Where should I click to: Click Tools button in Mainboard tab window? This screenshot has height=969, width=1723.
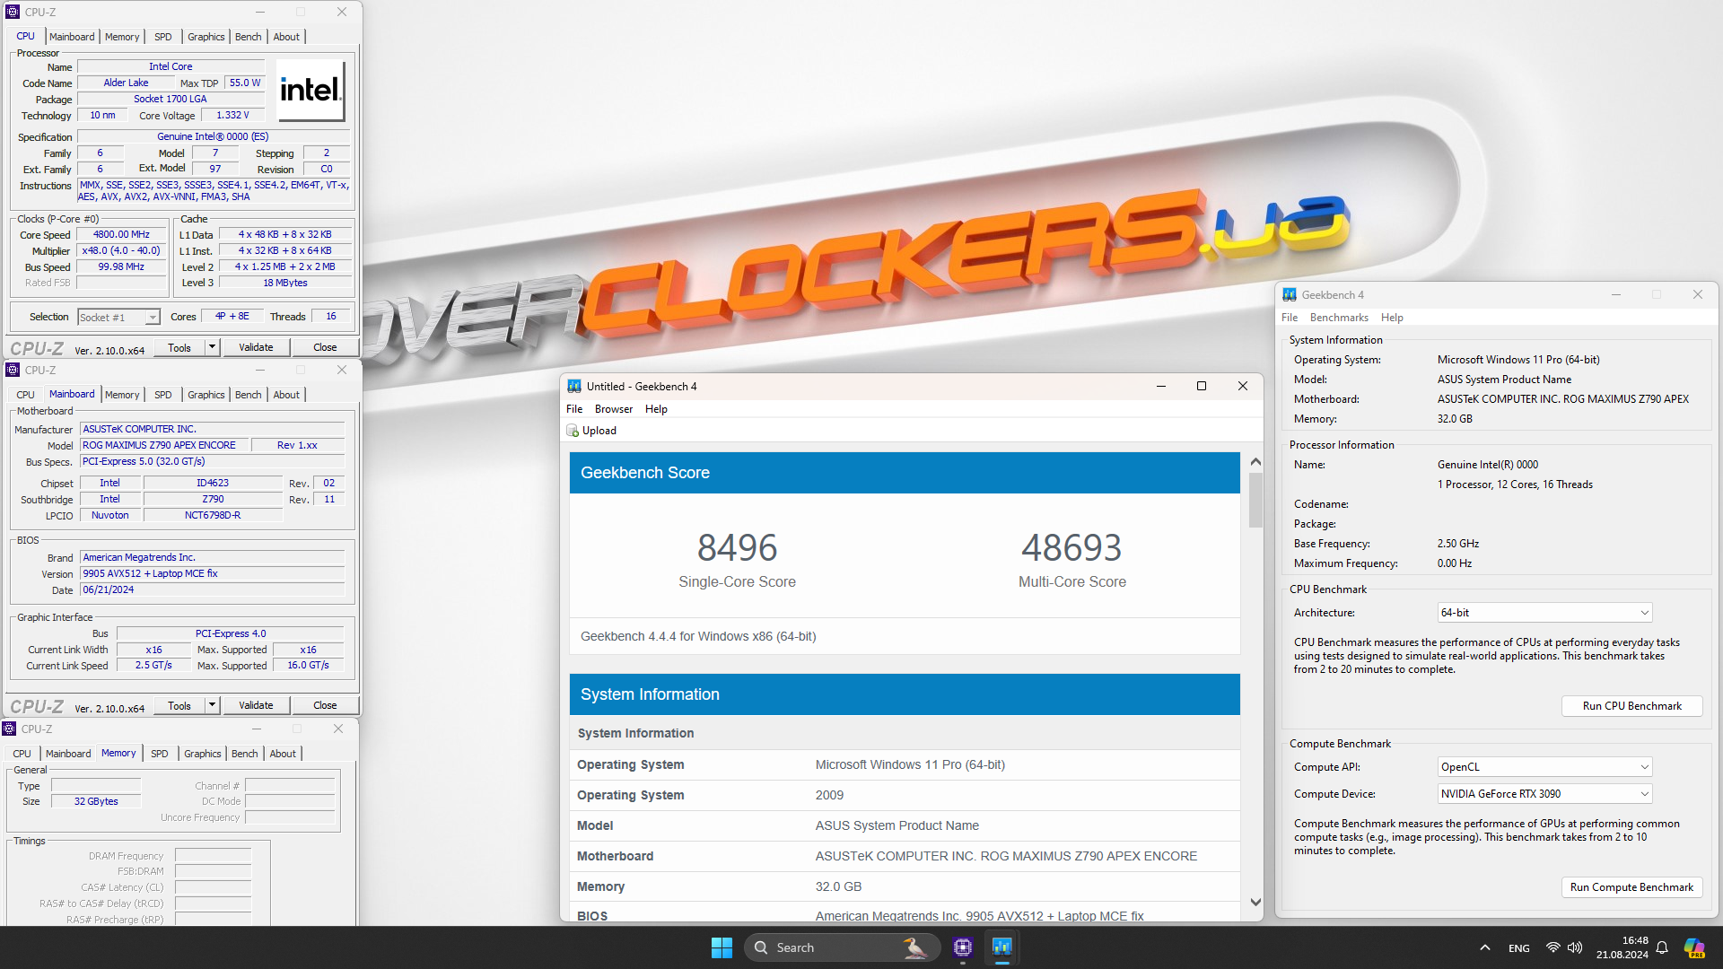(x=179, y=705)
